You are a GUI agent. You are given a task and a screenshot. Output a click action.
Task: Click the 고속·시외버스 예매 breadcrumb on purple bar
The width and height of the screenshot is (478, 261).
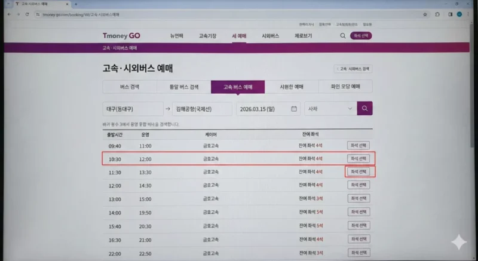[x=120, y=48]
